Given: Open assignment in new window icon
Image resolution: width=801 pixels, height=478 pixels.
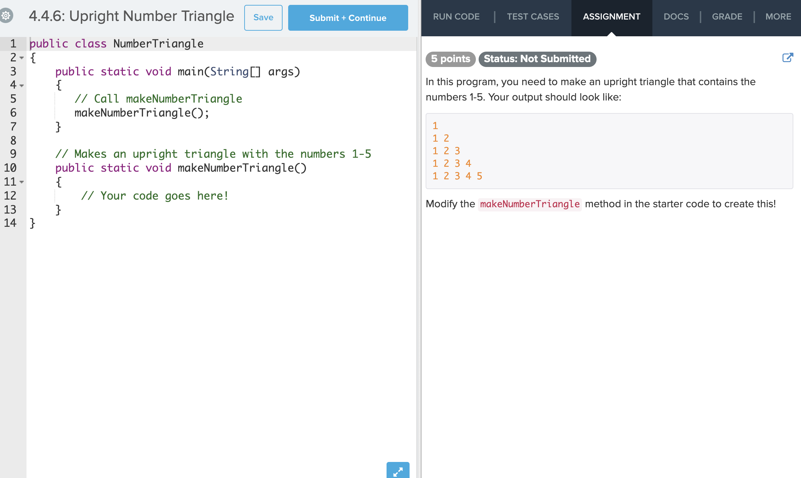Looking at the screenshot, I should click(x=787, y=58).
